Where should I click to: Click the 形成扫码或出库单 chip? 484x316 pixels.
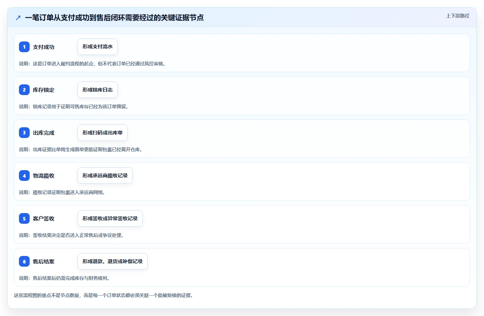(103, 133)
